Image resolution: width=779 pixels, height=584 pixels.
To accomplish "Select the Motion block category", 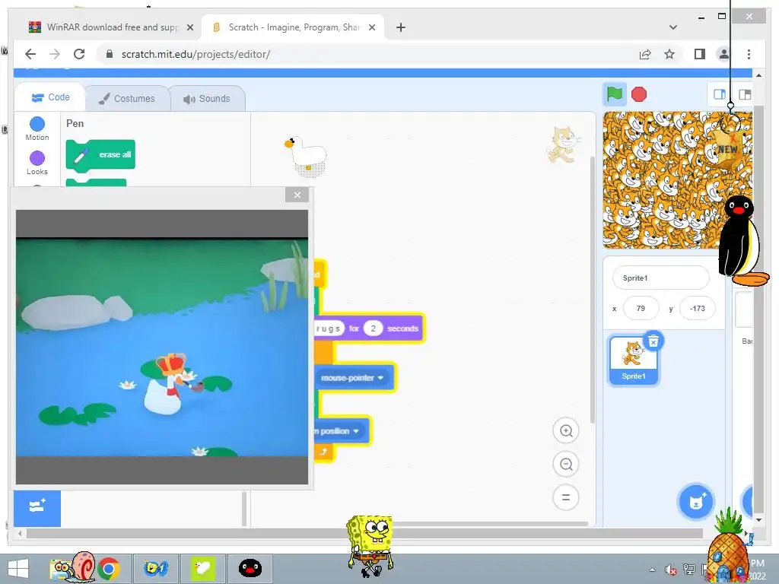I will (x=37, y=129).
